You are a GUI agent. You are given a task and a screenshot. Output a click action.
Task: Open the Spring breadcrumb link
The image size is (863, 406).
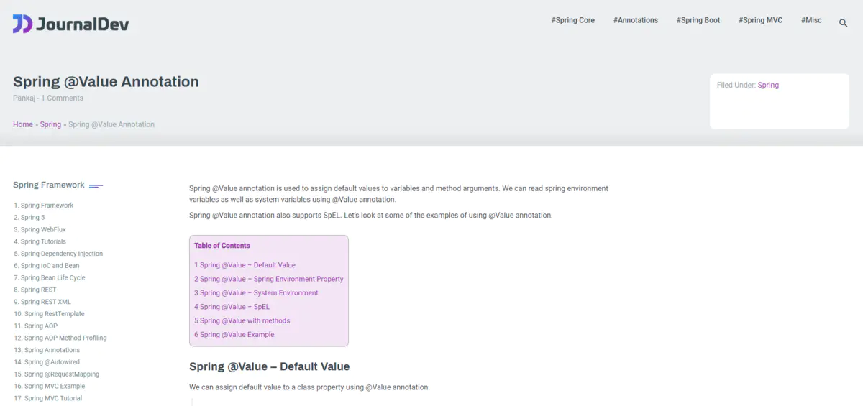click(50, 124)
